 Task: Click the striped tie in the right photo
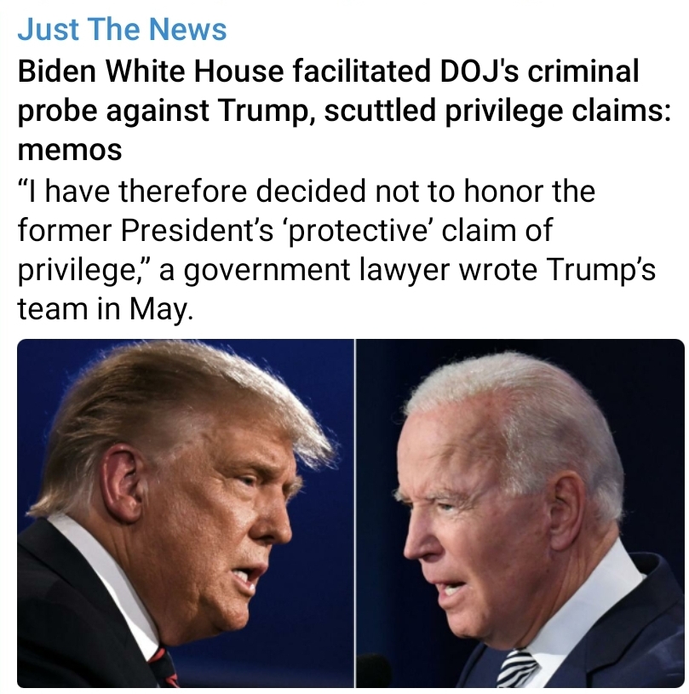(516, 668)
